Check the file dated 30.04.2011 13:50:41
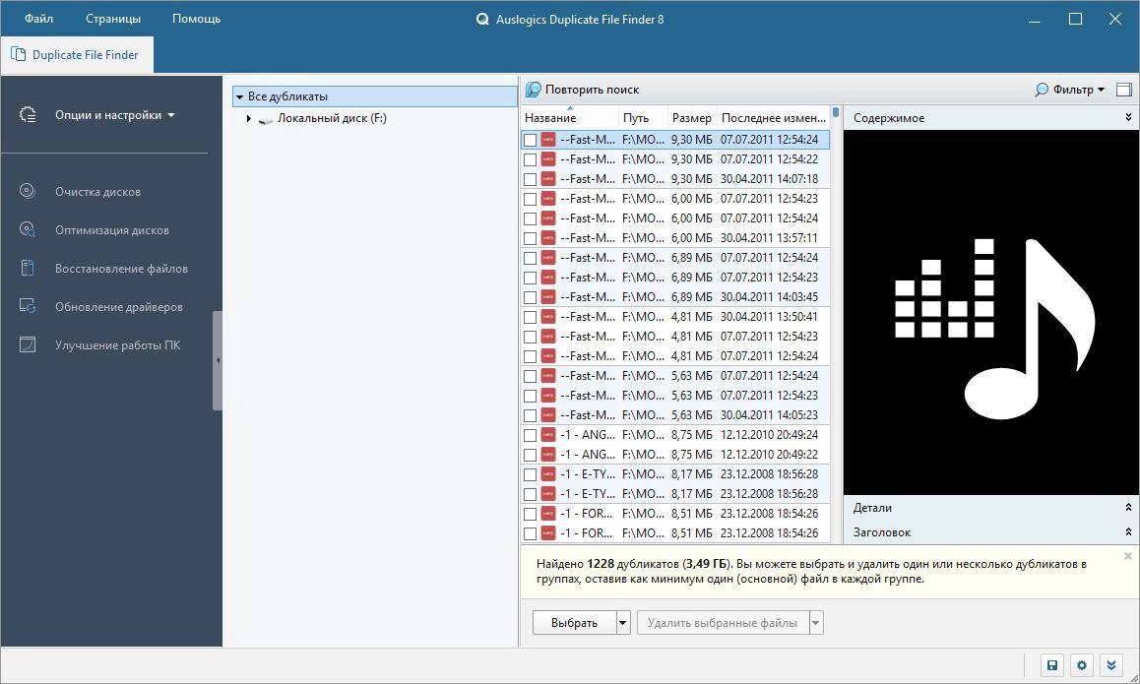The width and height of the screenshot is (1140, 684). click(530, 317)
